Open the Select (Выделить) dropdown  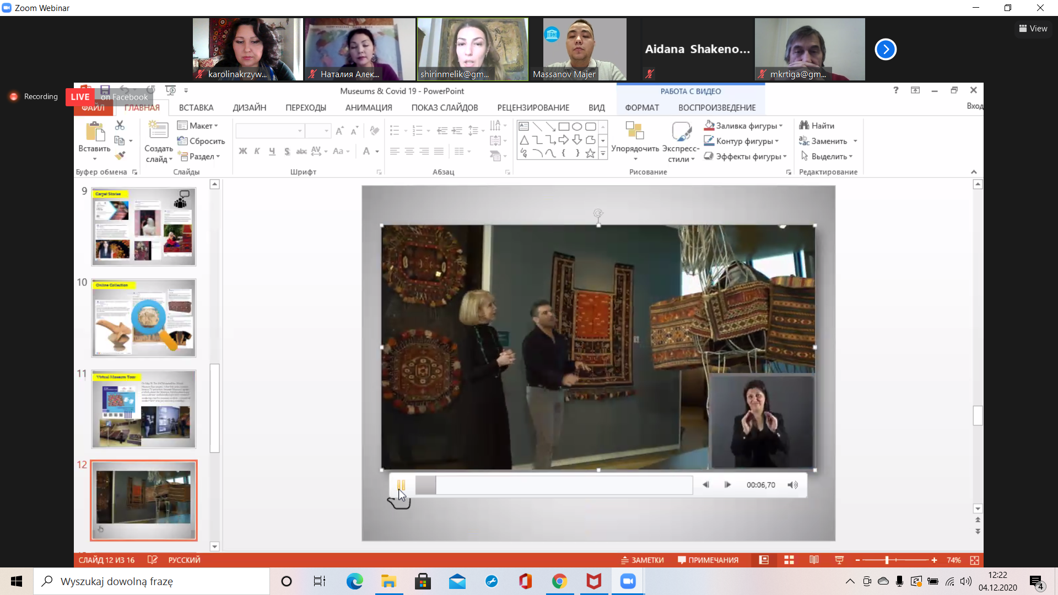(827, 156)
